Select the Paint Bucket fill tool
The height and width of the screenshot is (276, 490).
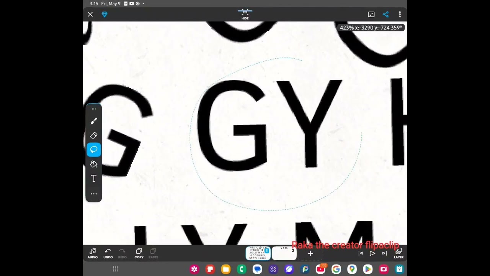point(94,164)
